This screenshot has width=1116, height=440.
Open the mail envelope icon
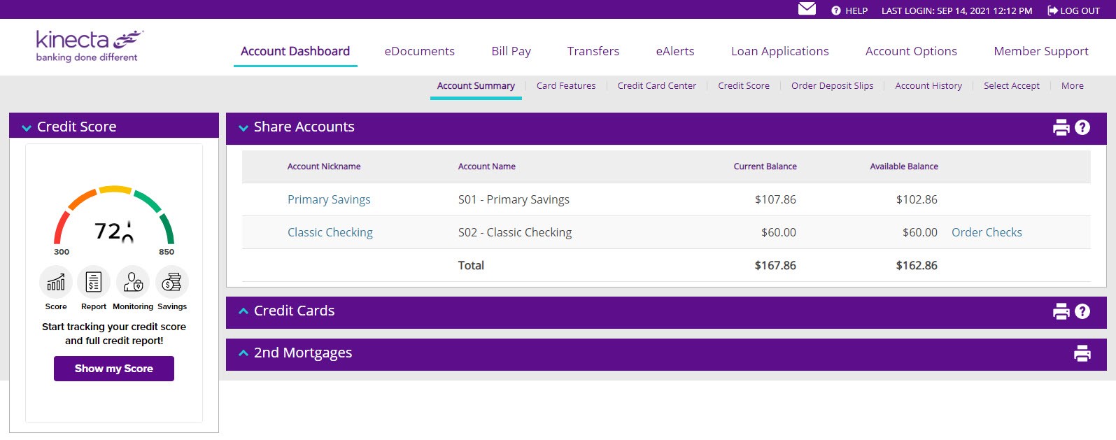point(807,9)
